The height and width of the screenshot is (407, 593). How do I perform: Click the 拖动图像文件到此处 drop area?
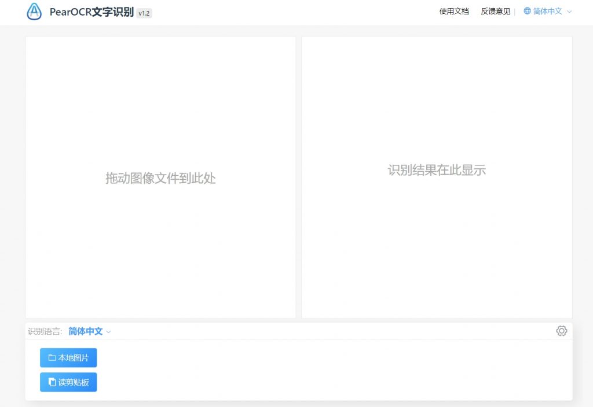click(x=160, y=177)
